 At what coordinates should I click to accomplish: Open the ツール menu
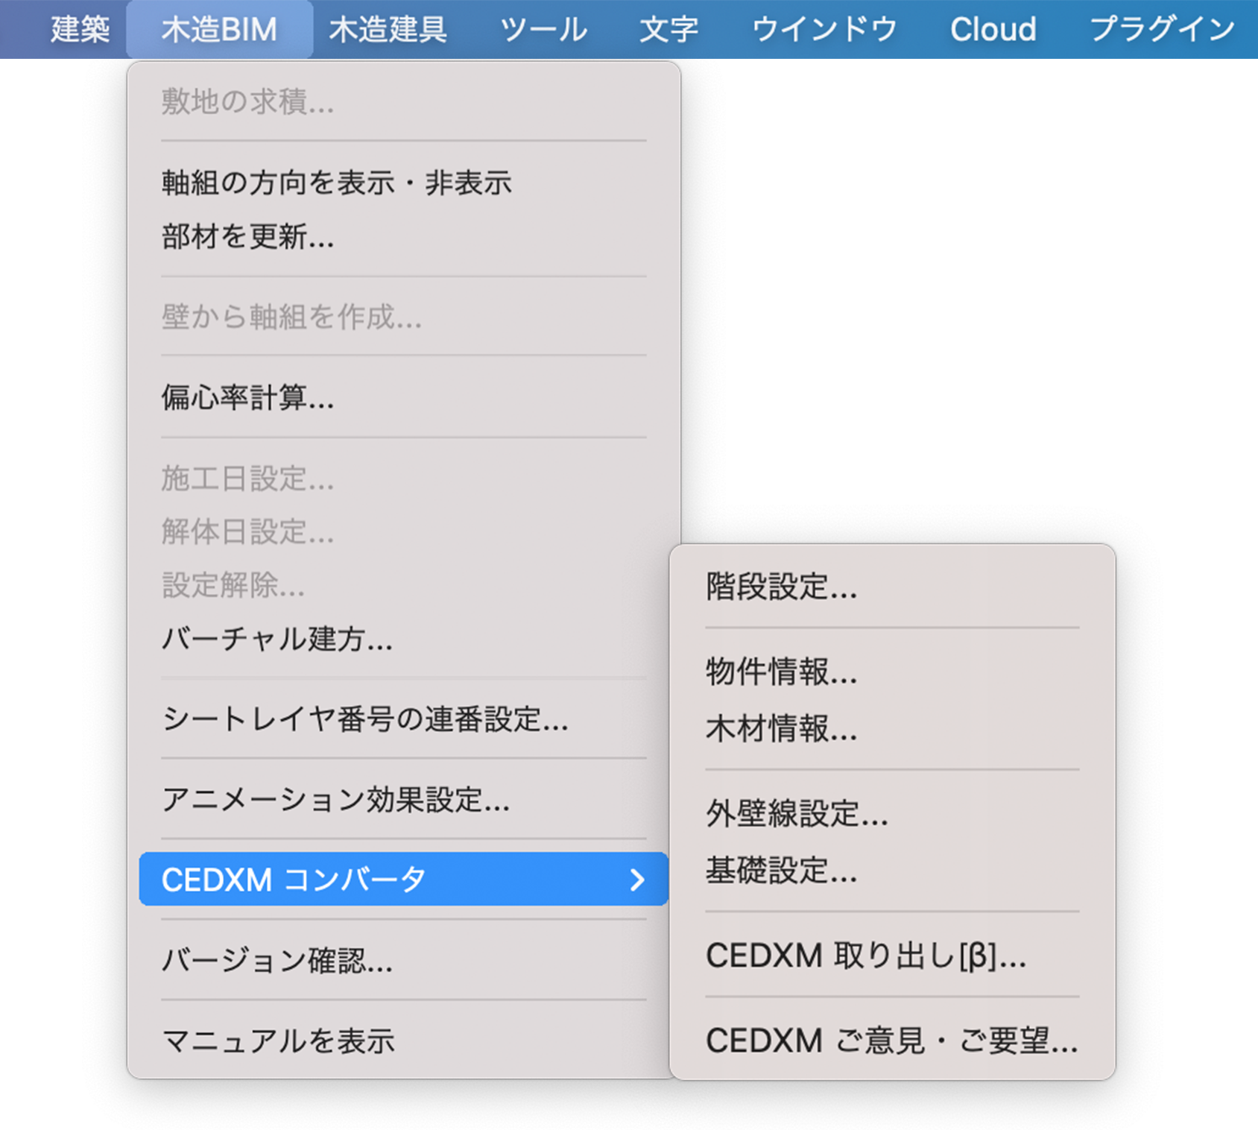coord(543,29)
